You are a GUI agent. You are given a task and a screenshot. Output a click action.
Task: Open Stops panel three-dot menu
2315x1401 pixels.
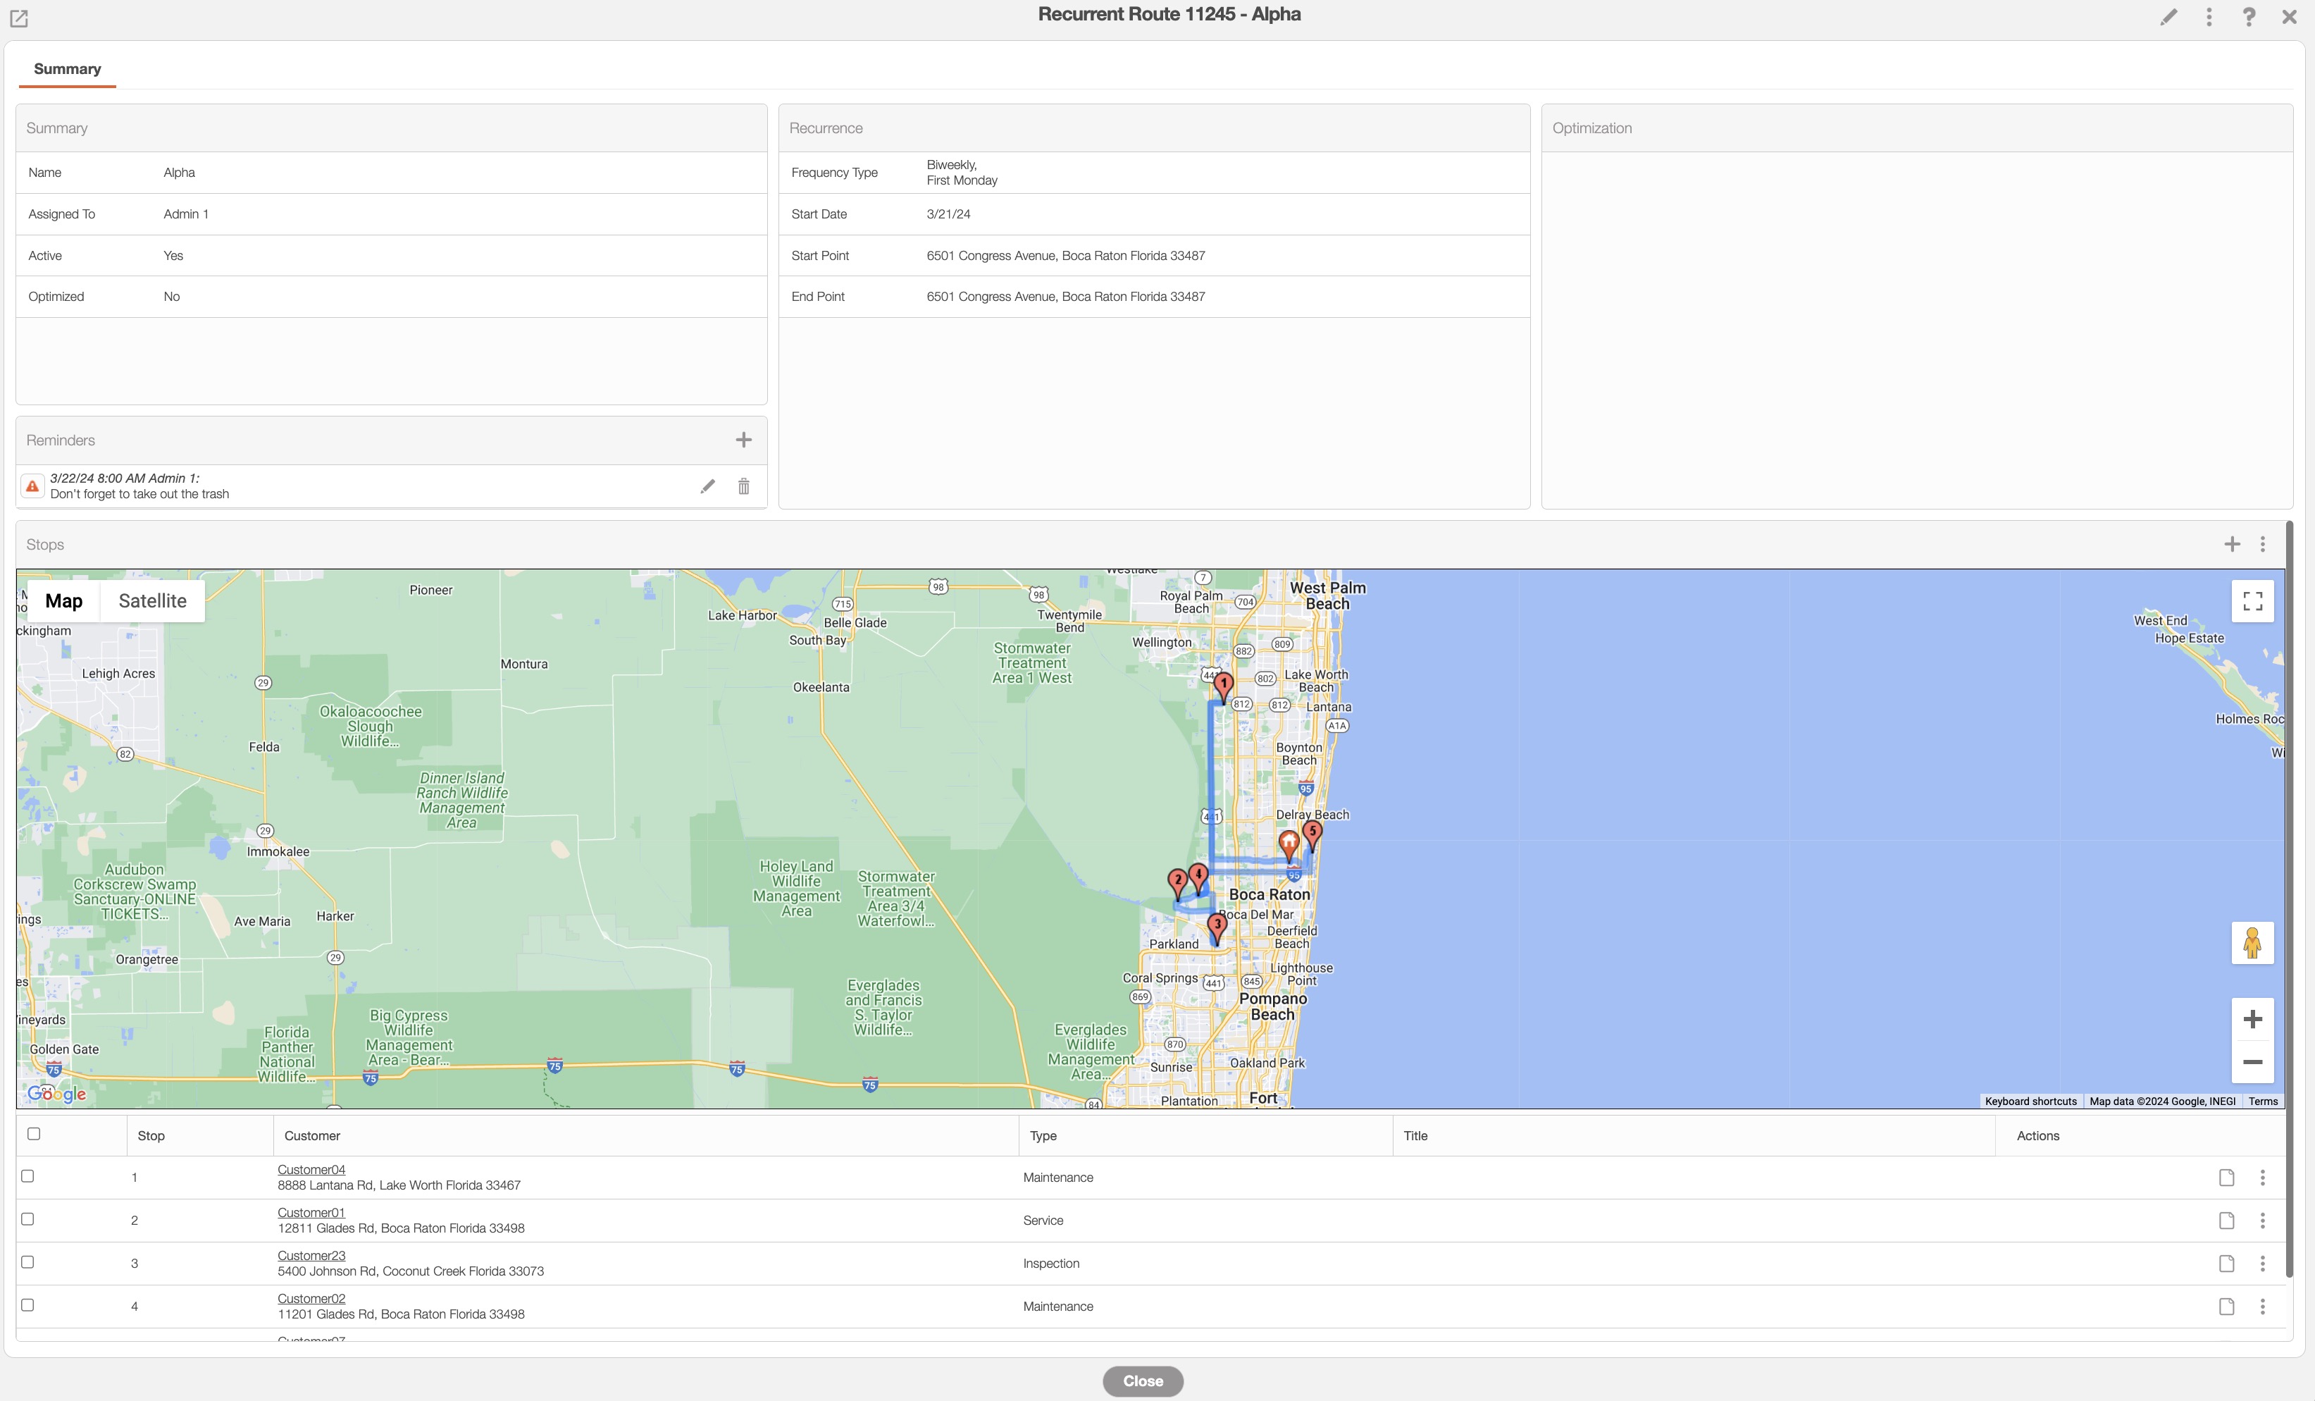[2262, 544]
